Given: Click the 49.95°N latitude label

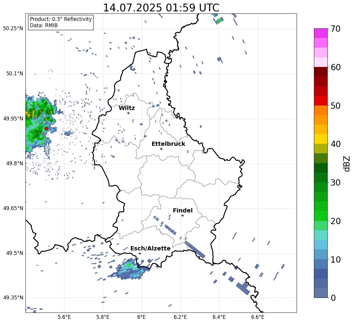Looking at the screenshot, I should point(13,118).
